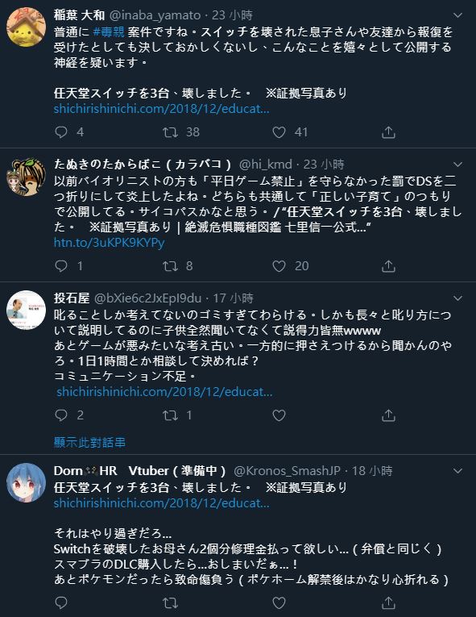The image size is (476, 617).
Task: Expand the more menu on 投石屋's tweet
Action: coord(457,298)
